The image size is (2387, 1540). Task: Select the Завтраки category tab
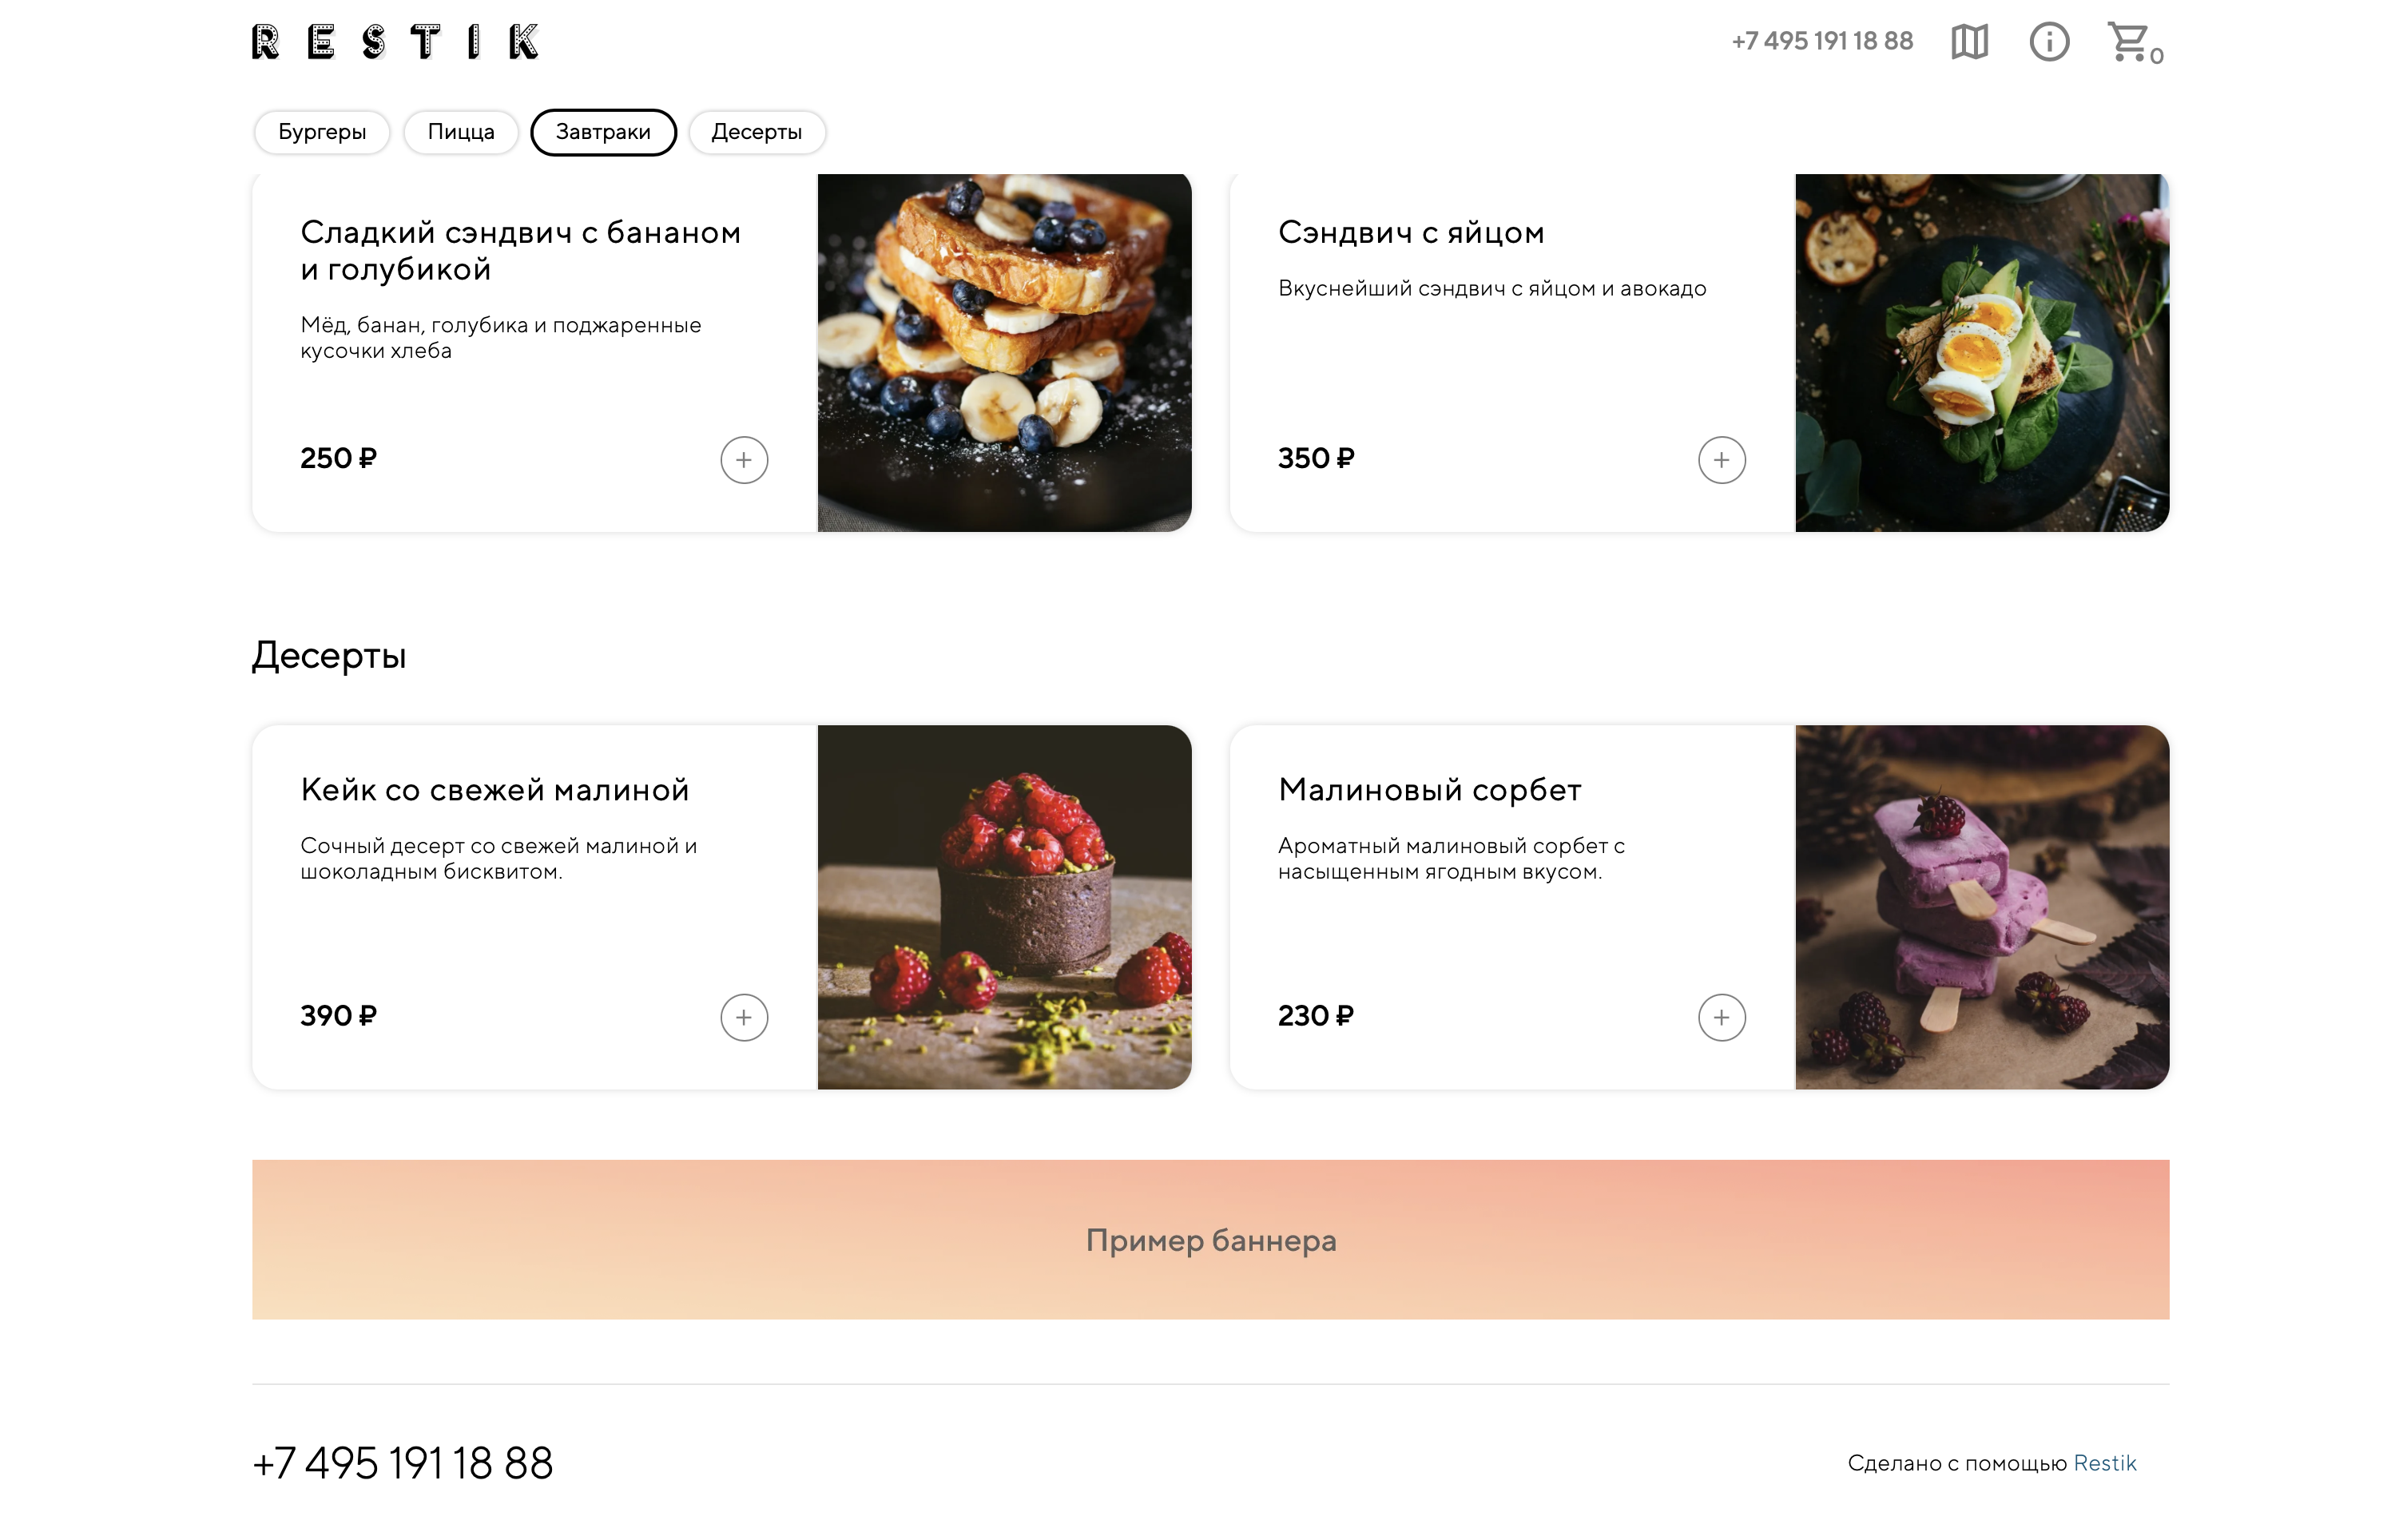[603, 132]
